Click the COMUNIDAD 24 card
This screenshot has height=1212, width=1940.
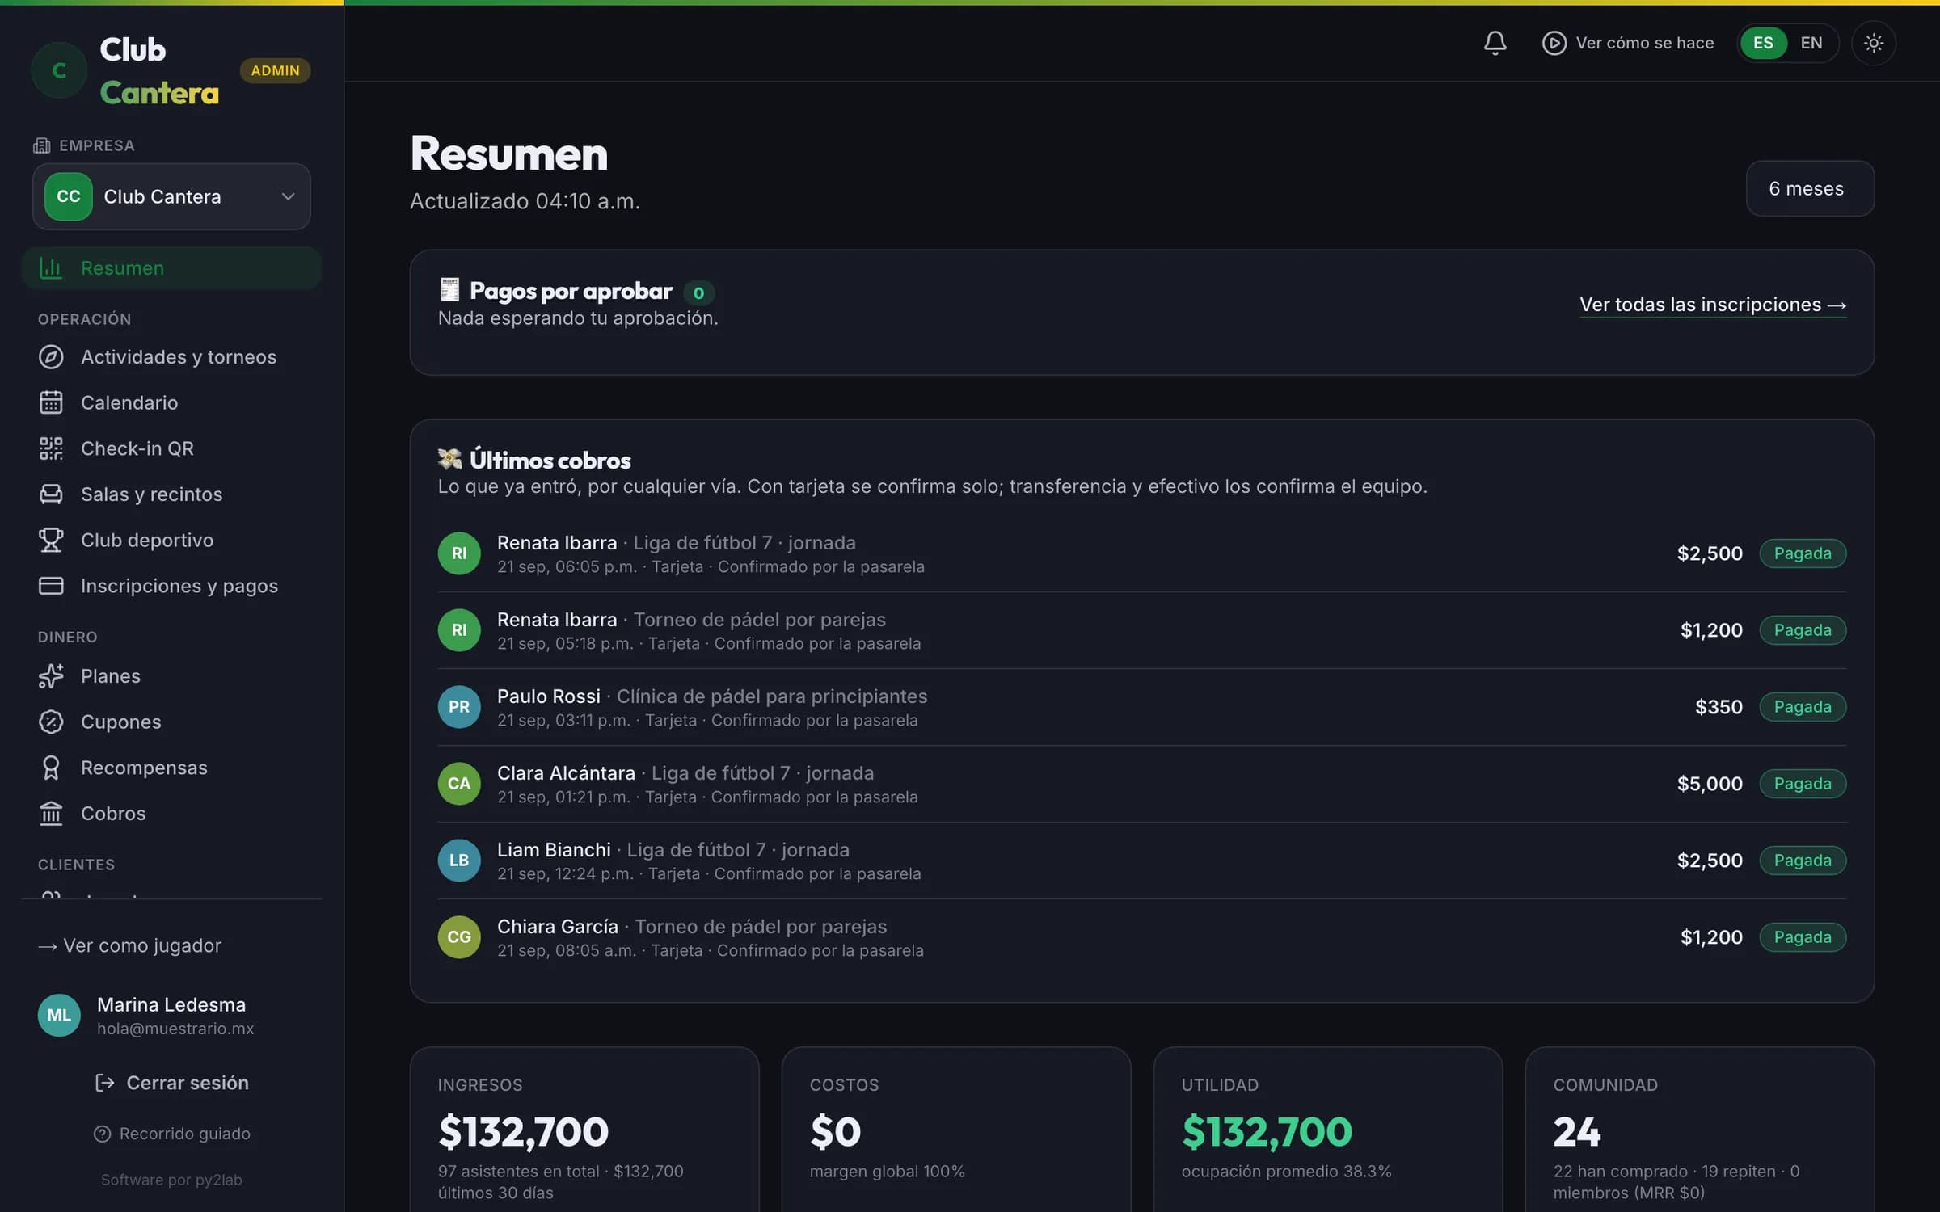coord(1699,1130)
